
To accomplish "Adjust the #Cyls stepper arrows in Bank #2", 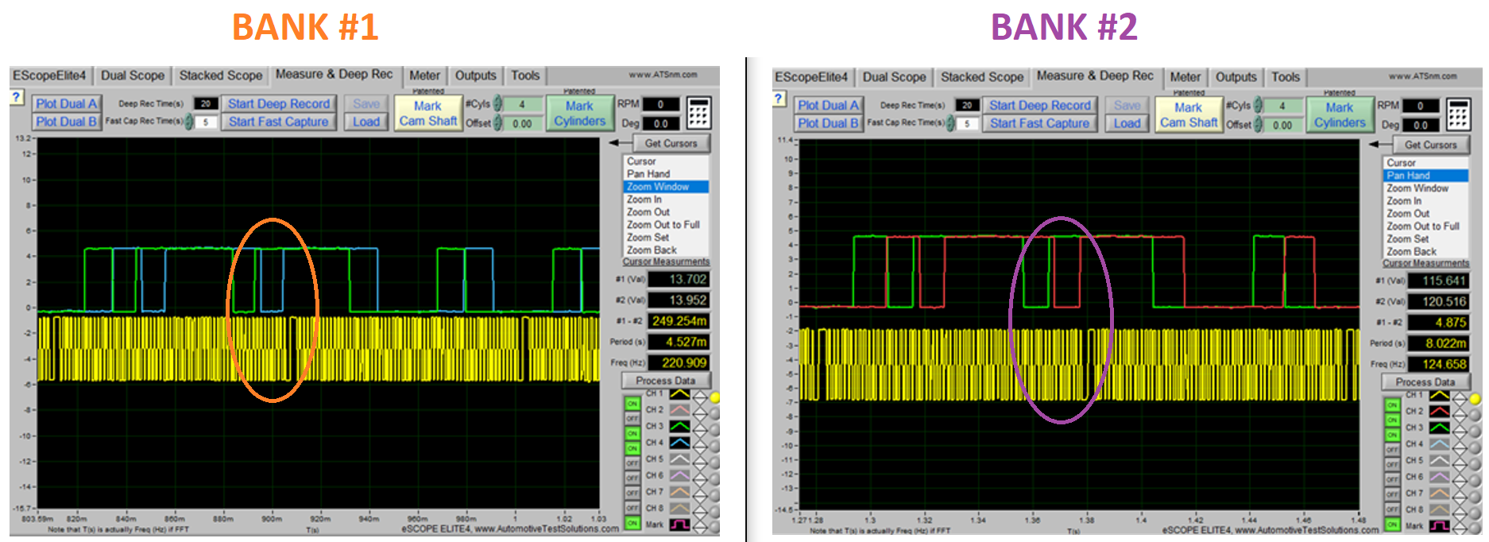I will [1259, 106].
